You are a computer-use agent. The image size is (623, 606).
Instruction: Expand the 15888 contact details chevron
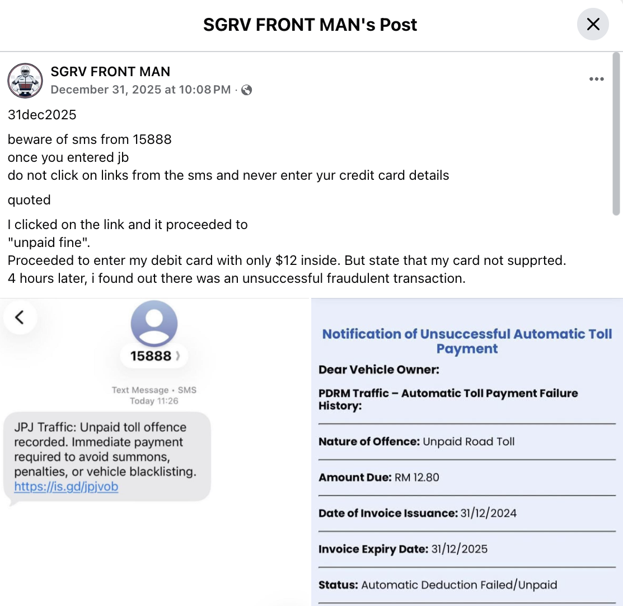click(x=178, y=356)
